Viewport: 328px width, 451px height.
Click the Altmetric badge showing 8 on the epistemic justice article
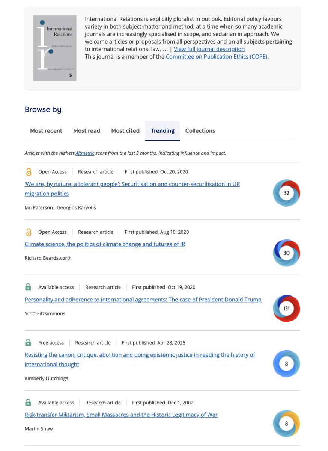pyautogui.click(x=286, y=363)
